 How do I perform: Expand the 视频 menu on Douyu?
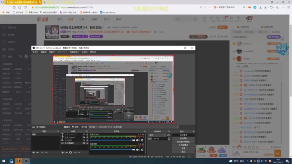pos(95,19)
